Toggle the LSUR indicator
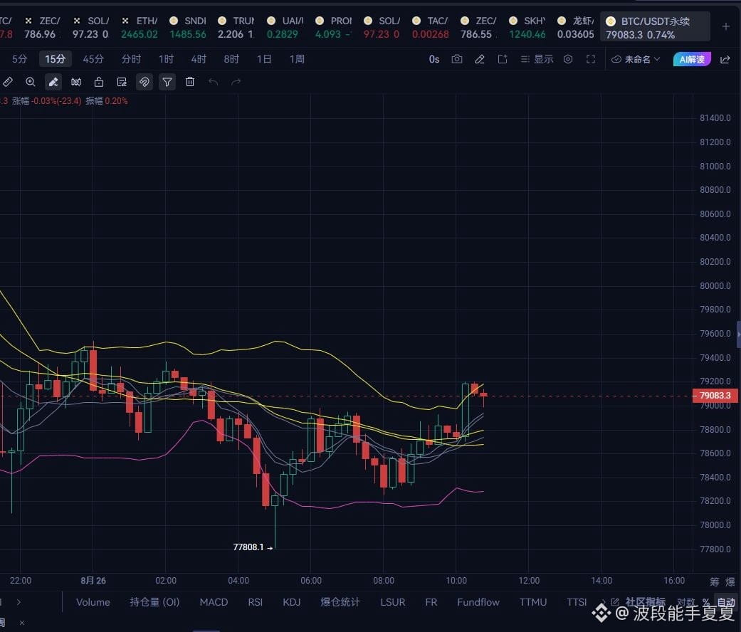 tap(393, 602)
